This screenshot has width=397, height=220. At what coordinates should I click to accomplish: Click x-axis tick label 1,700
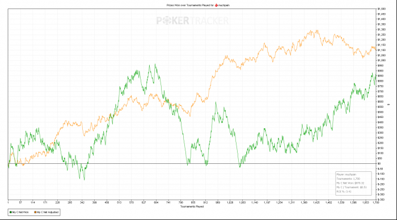[x=375, y=202]
